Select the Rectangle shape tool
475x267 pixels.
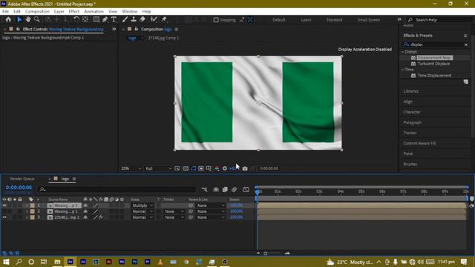(x=96, y=19)
